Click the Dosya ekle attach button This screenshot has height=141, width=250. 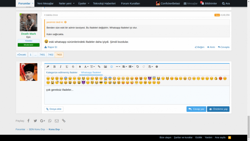coord(54,109)
